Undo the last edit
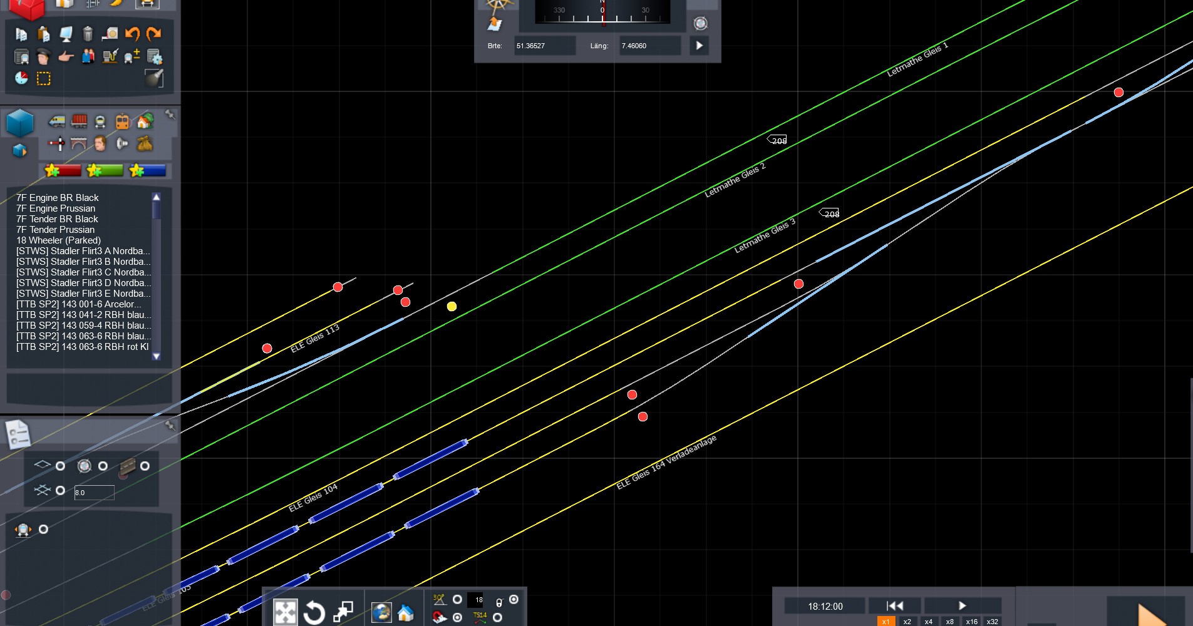 coord(132,34)
